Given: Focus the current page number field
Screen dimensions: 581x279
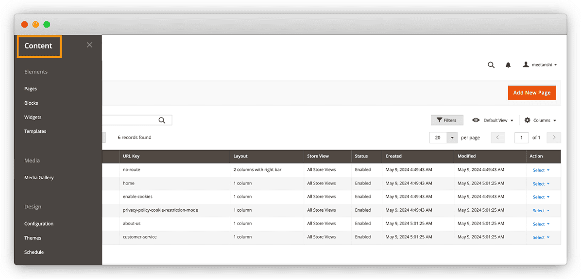Looking at the screenshot, I should (521, 138).
